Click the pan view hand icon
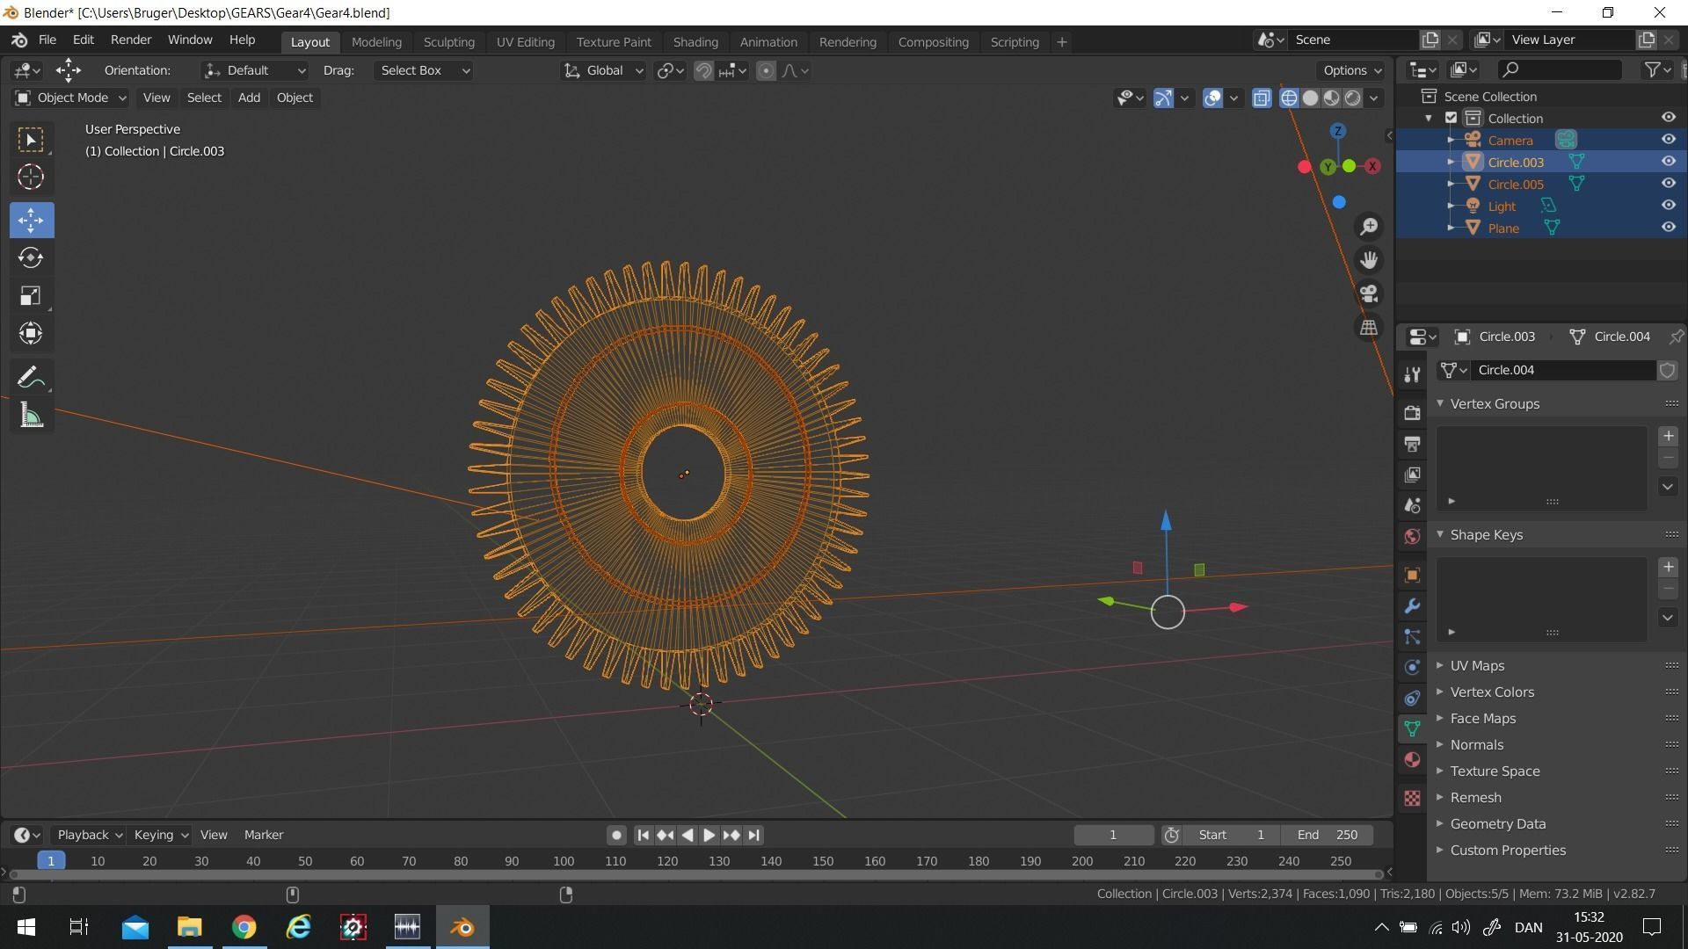 pyautogui.click(x=1369, y=260)
